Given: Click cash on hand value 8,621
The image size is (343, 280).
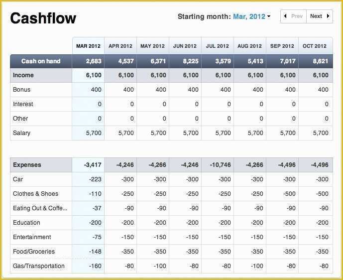Looking at the screenshot, I should [321, 61].
